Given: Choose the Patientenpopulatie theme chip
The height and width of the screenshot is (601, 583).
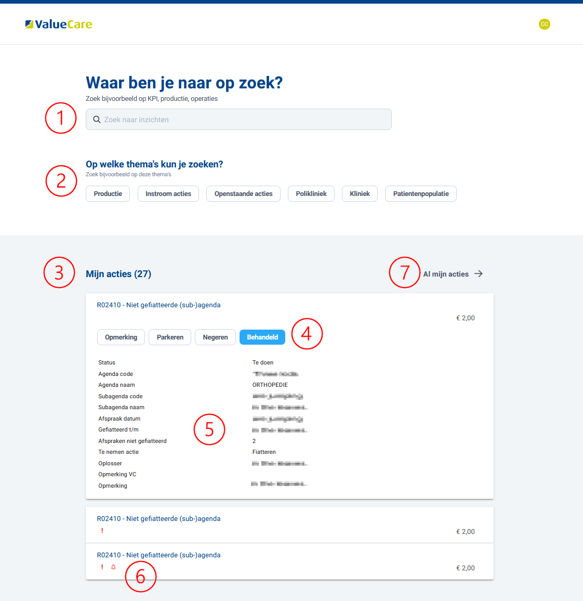Looking at the screenshot, I should point(420,194).
